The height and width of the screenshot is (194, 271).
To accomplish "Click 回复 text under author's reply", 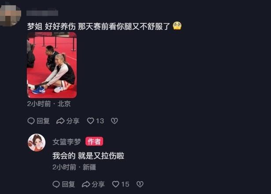I will coord(68,184).
